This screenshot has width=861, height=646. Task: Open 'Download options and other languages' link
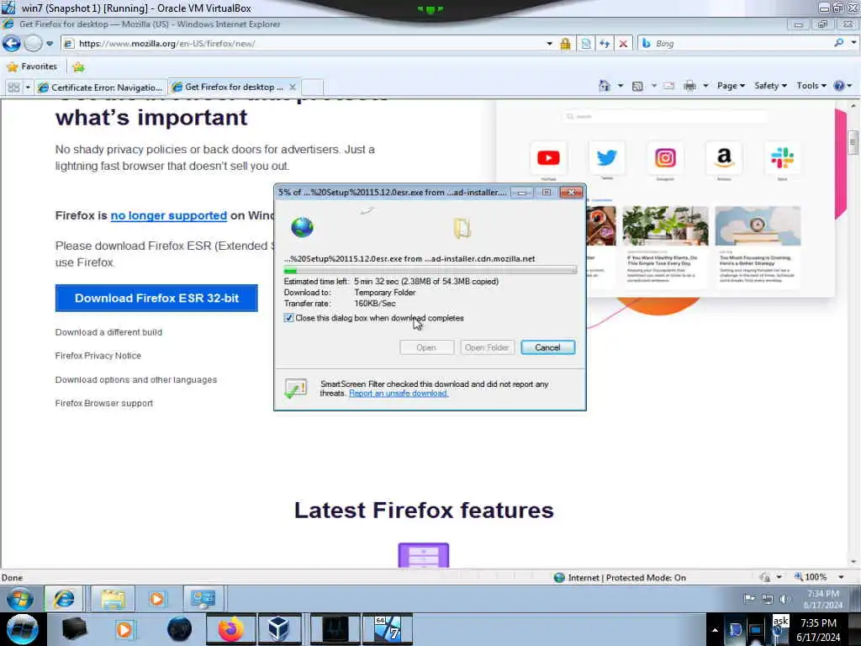[x=136, y=379]
